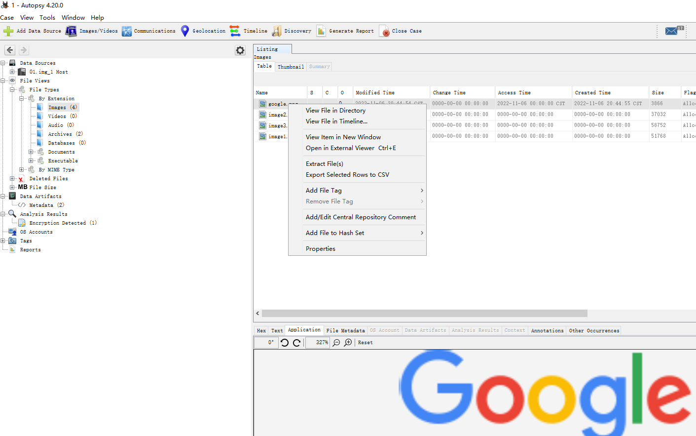Click the Add Data Source plus icon
The height and width of the screenshot is (436, 696).
pyautogui.click(x=8, y=31)
